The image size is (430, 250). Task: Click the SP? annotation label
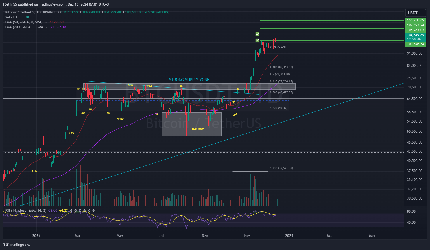click(234, 115)
